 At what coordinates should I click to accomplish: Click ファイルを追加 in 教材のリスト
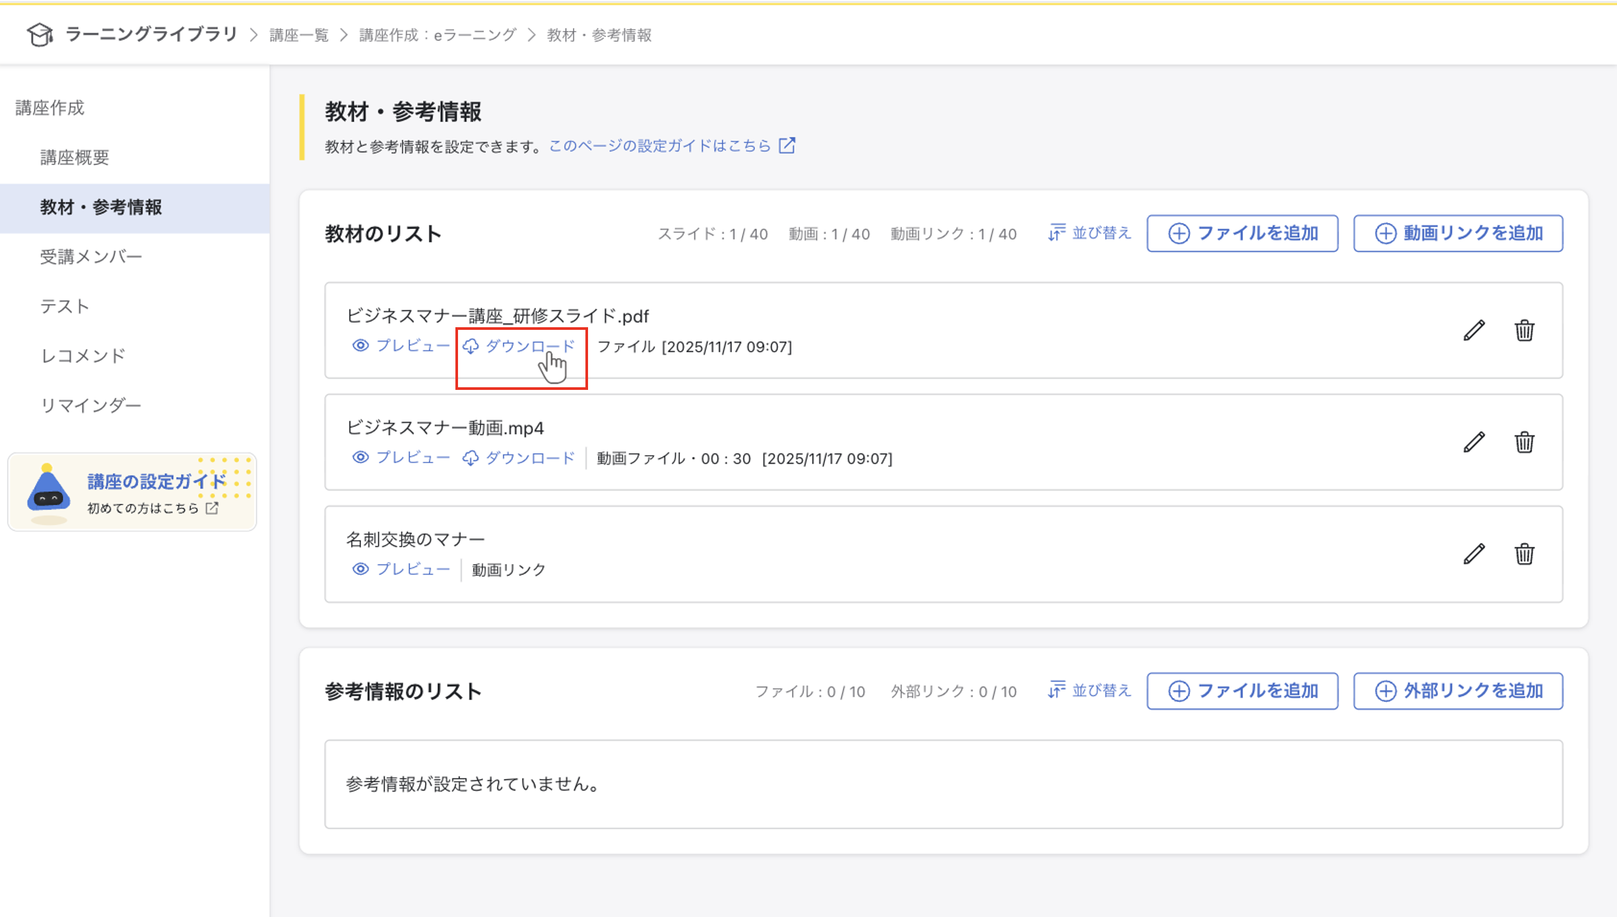1242,233
